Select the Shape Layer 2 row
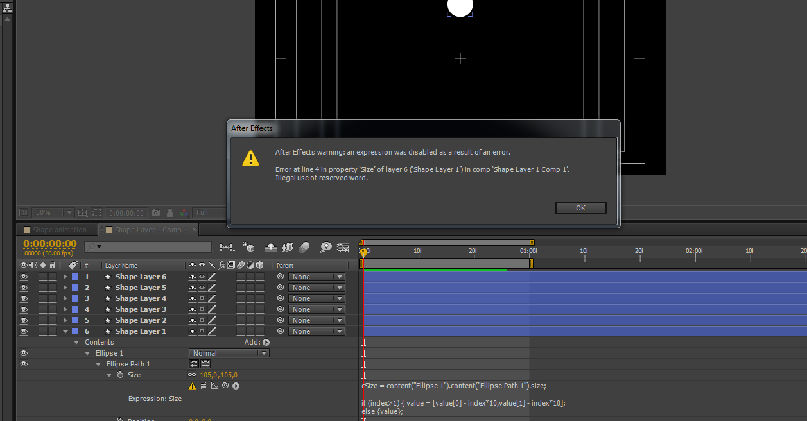Viewport: 807px width, 421px height. 141,321
